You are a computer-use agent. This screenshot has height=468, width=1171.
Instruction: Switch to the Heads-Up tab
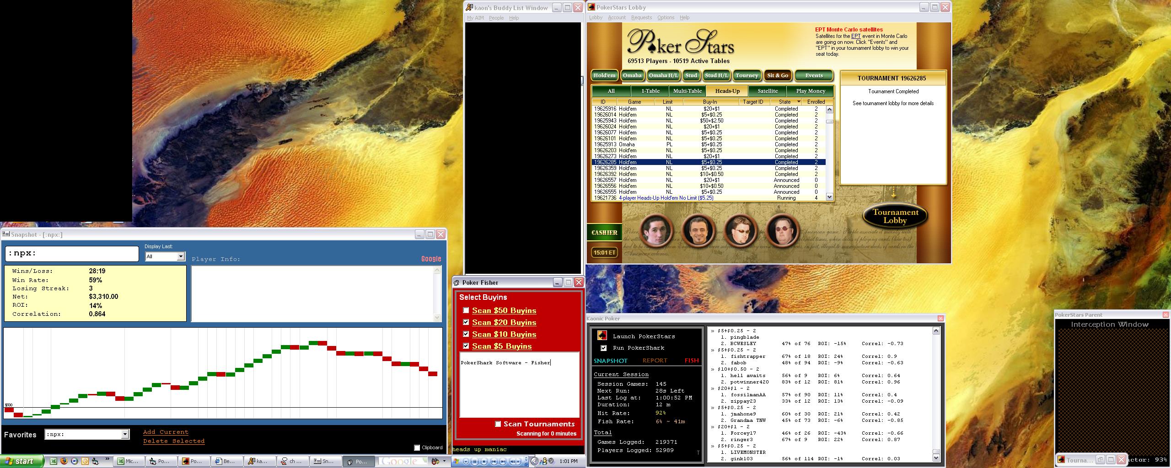[x=727, y=91]
